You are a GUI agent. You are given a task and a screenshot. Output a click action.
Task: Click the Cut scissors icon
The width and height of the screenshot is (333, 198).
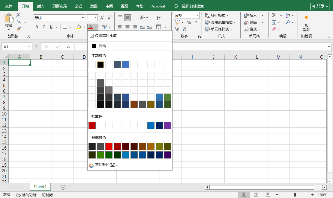(18, 15)
